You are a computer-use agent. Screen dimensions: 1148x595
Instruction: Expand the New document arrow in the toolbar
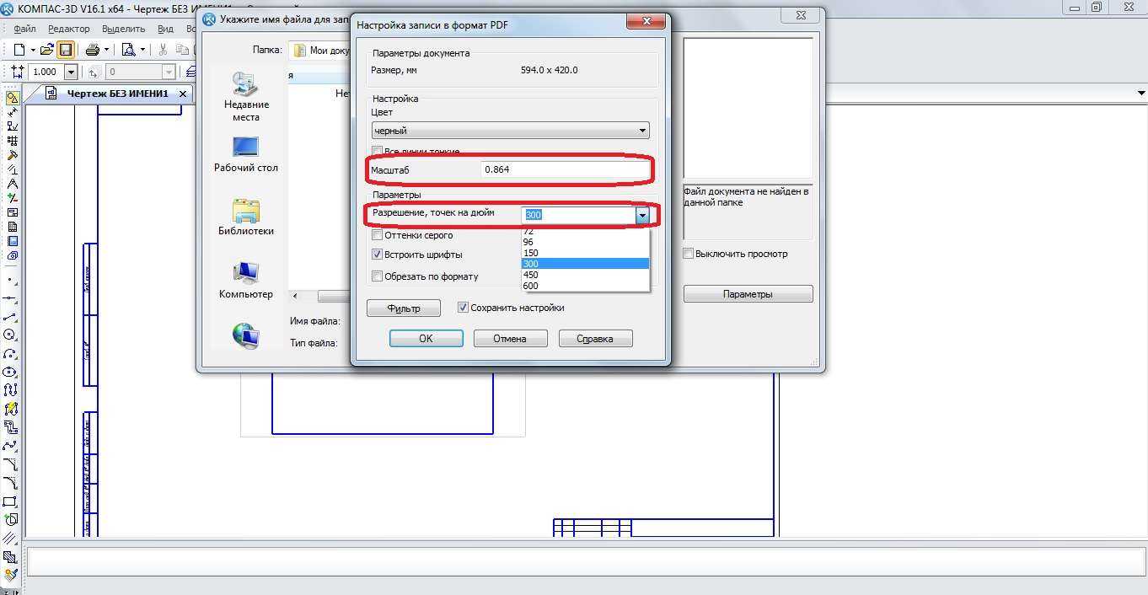click(31, 50)
